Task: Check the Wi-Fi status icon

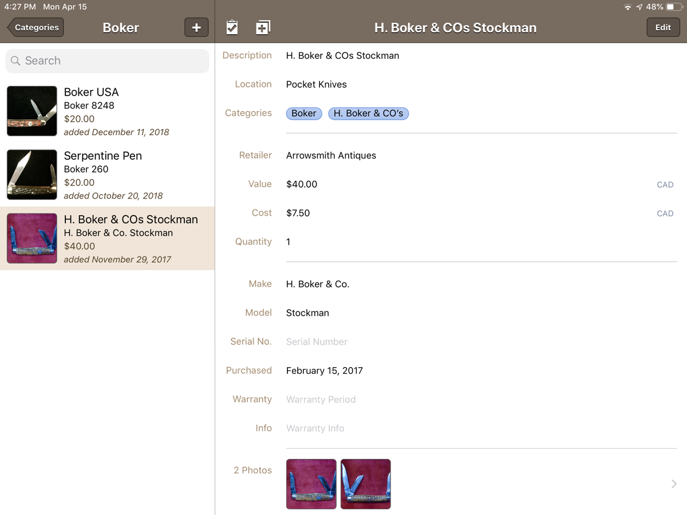Action: click(x=628, y=7)
